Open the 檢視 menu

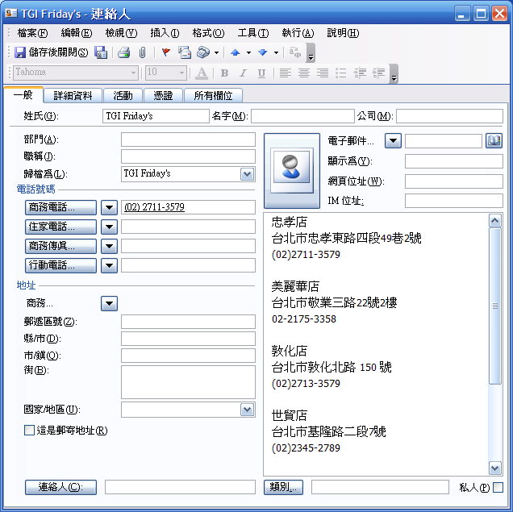121,33
